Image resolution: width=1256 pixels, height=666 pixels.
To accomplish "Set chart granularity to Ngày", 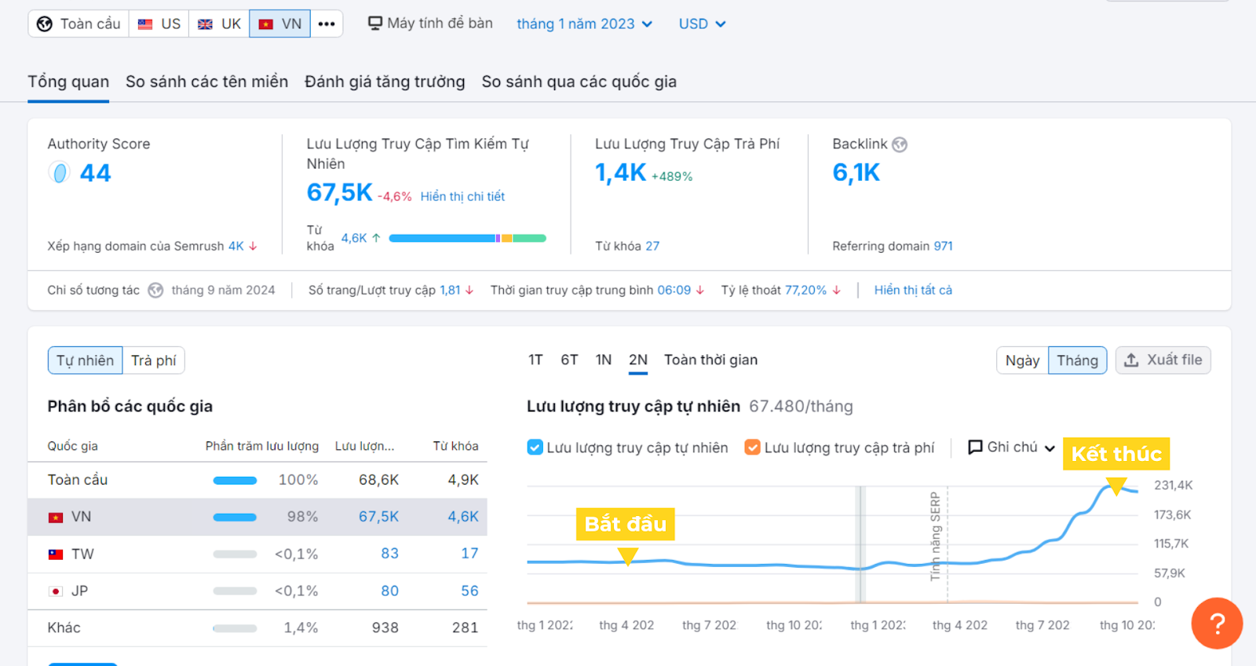I will pyautogui.click(x=1023, y=360).
